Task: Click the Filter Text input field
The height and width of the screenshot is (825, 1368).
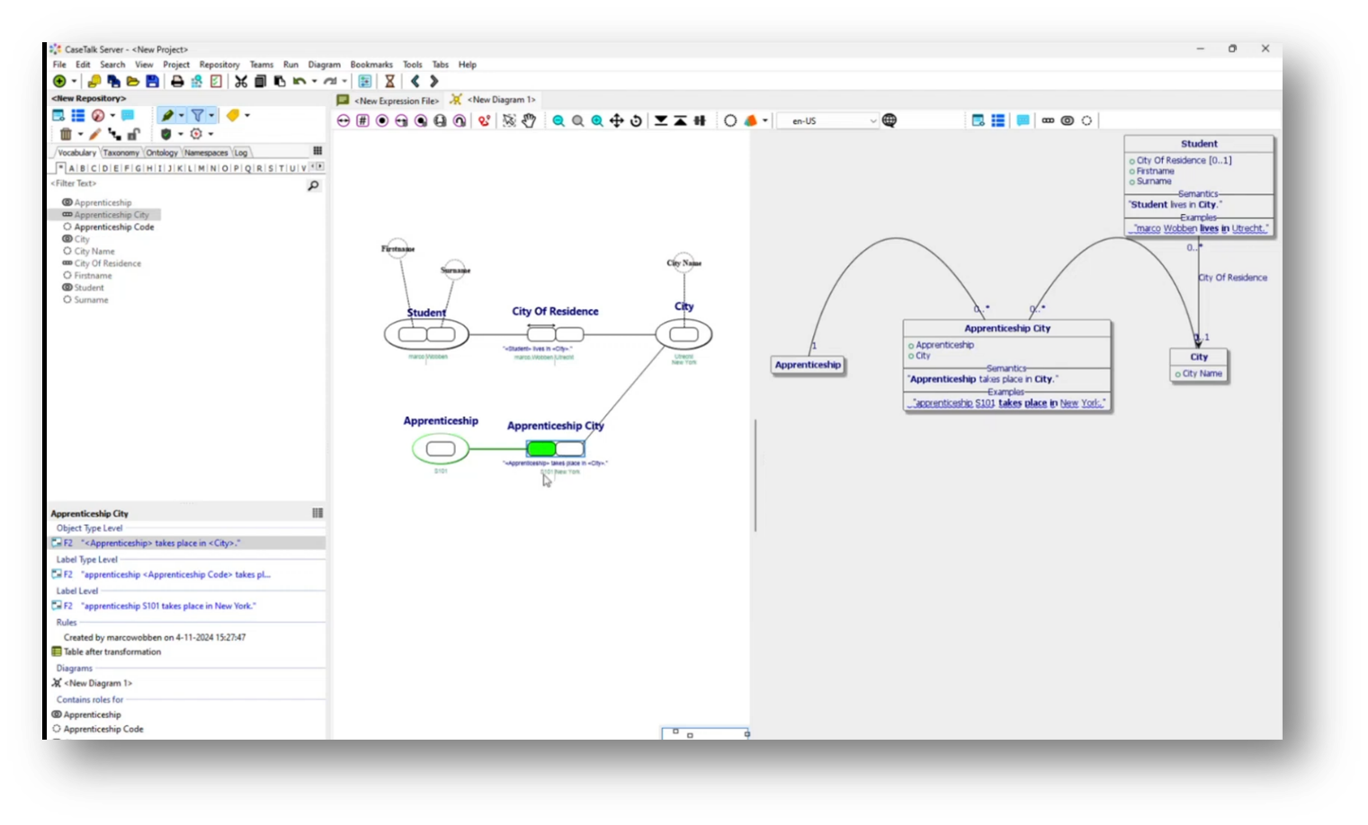Action: pos(175,183)
